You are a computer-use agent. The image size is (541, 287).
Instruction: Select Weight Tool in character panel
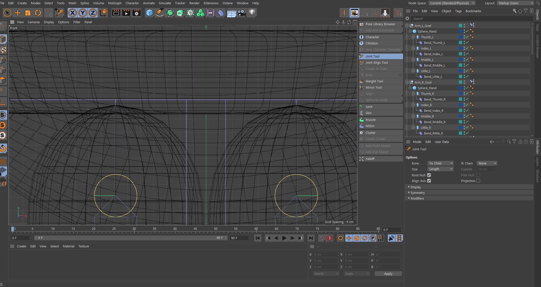[x=374, y=81]
